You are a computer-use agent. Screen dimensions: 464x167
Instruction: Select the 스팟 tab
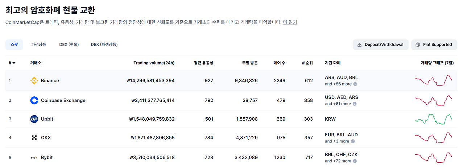coord(14,45)
